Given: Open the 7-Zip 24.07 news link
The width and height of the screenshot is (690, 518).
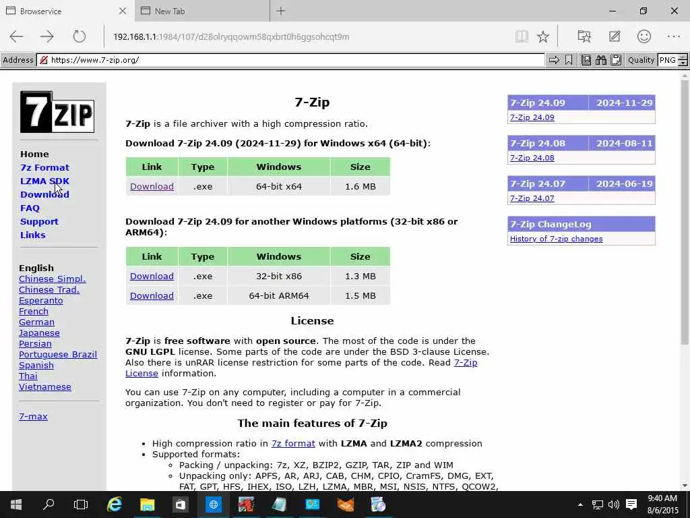Looking at the screenshot, I should [532, 198].
